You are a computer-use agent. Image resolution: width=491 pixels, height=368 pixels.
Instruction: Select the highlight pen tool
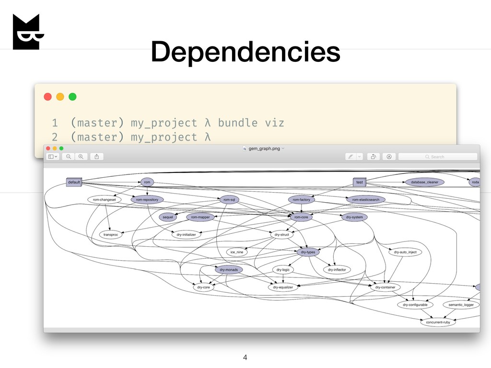coord(351,157)
